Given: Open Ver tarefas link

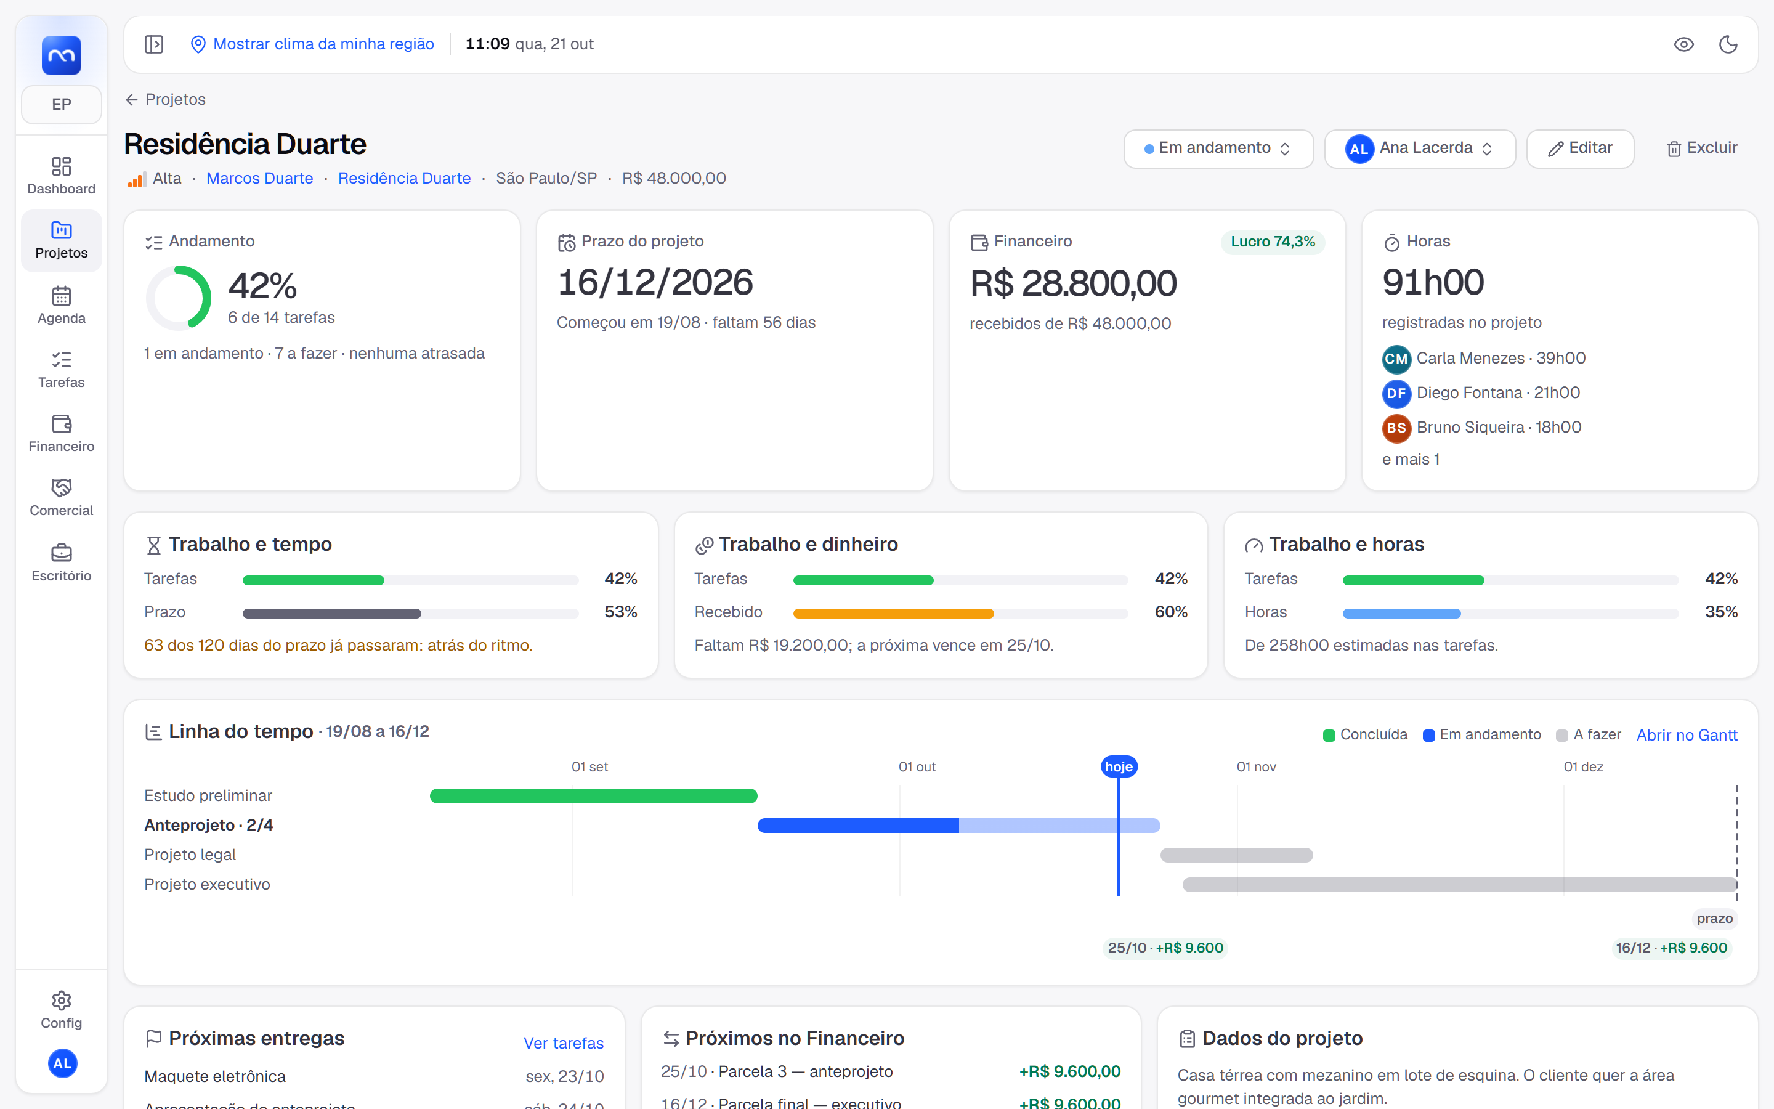Looking at the screenshot, I should point(563,1043).
